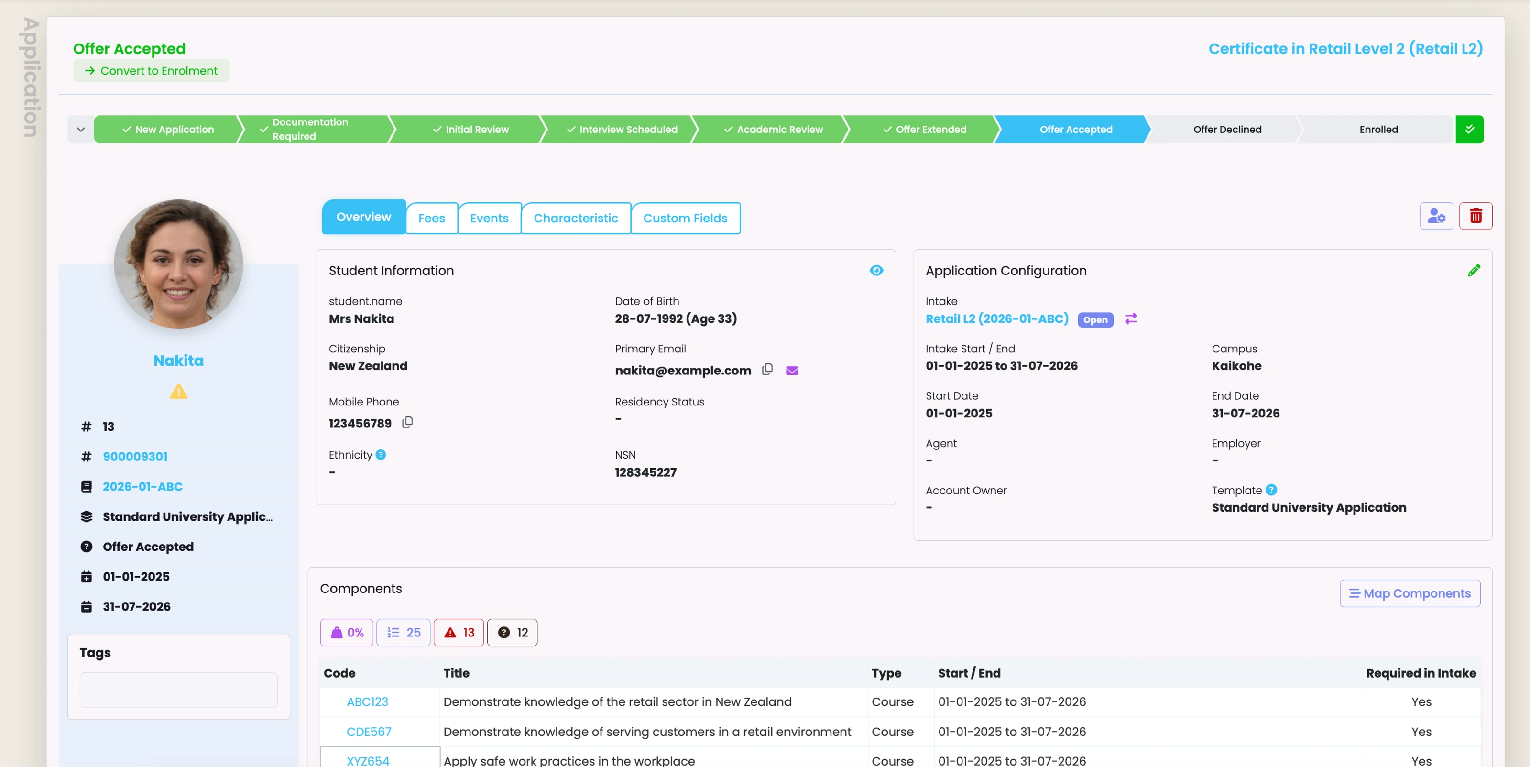Screen dimensions: 1530x767
Task: Filter components by 0% progress badge
Action: coord(346,632)
